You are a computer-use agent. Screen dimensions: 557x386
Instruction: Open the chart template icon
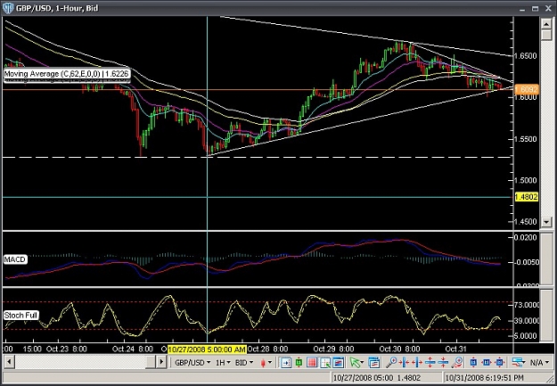[373, 363]
